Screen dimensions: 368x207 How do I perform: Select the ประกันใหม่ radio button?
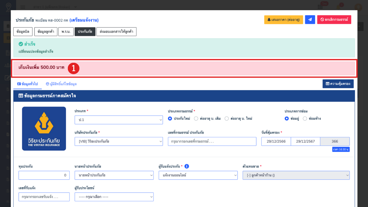[170, 119]
